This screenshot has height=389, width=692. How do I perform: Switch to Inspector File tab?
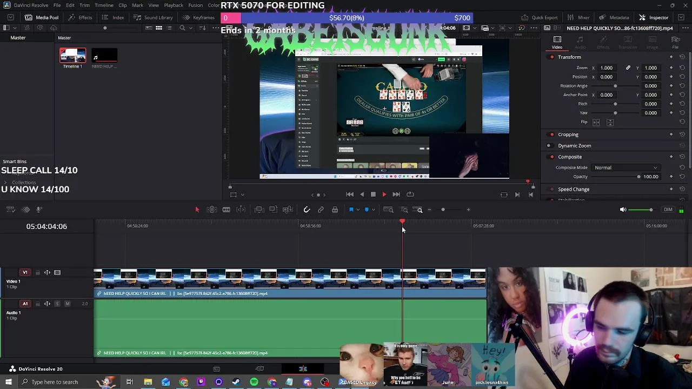point(675,42)
